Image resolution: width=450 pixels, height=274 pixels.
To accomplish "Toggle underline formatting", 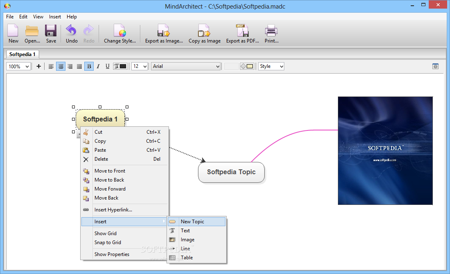I will pos(107,66).
